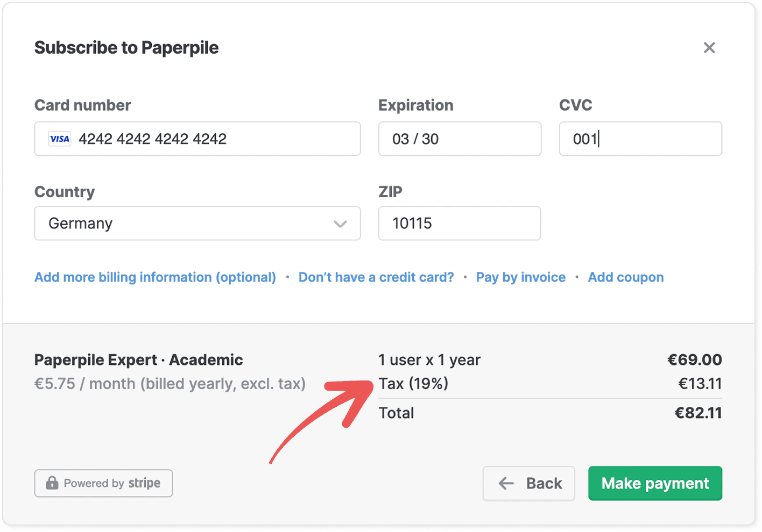Screen dimensions: 762x532
Task: Click the lock icon beside Powered by
Action: [x=52, y=483]
